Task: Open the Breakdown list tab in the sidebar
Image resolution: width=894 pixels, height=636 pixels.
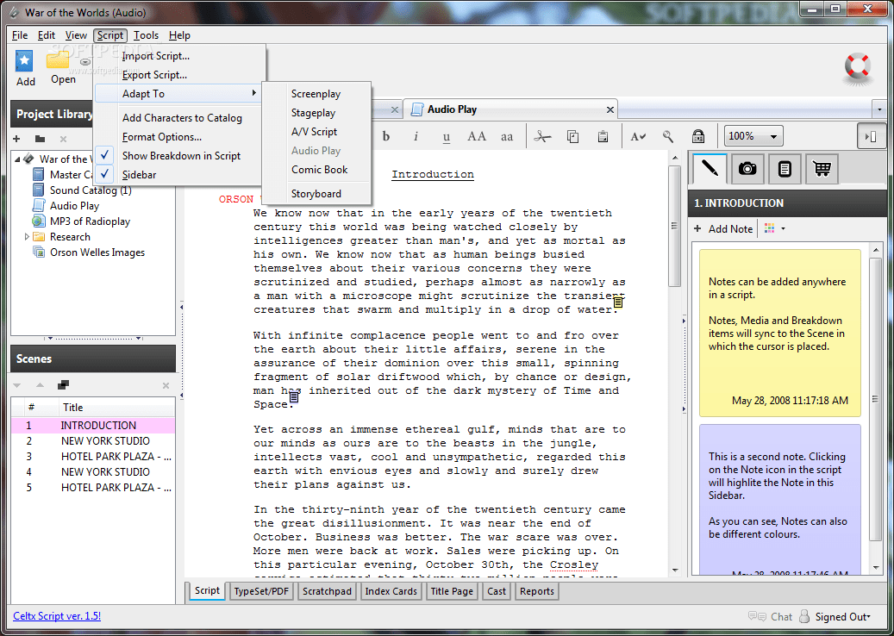Action: point(785,169)
